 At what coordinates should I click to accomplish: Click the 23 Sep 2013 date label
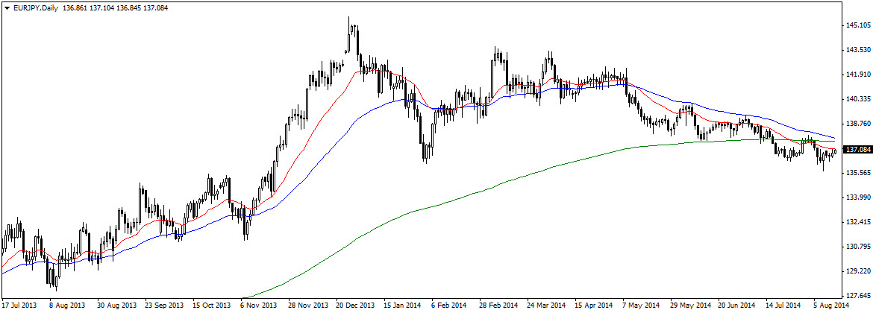pos(165,305)
